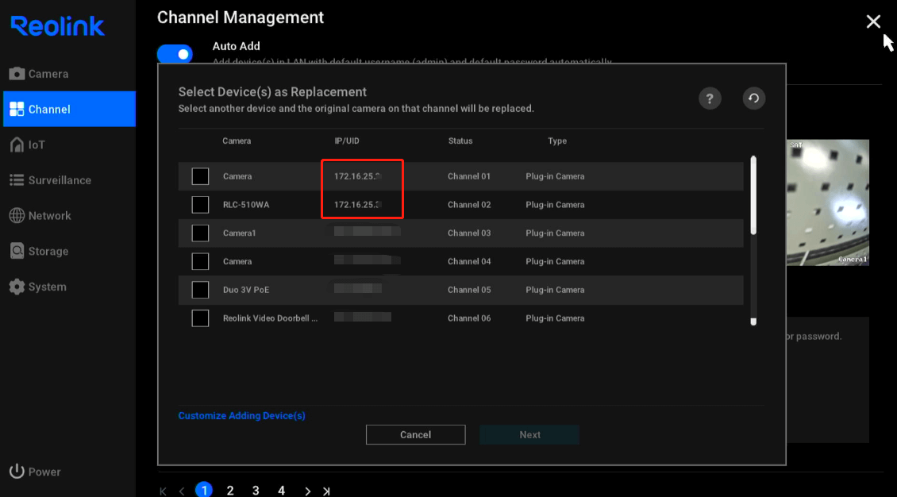Open the Network settings page
This screenshot has height=497, width=897.
[40, 216]
